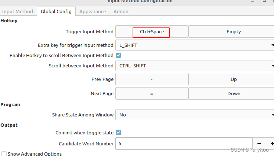This screenshot has width=274, height=156.
Task: Open the Appearance tab
Action: [93, 11]
